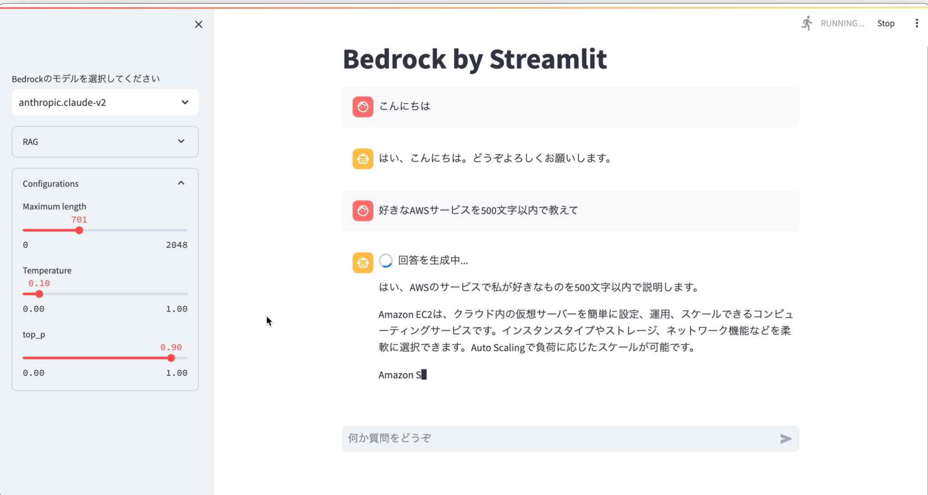Click the user avatar beside the AWS question
The height and width of the screenshot is (495, 928).
[x=362, y=210]
